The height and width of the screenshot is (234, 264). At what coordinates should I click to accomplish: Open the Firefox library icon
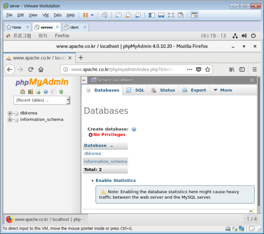[x=232, y=70]
